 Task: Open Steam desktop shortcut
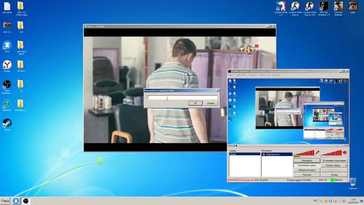(x=7, y=124)
